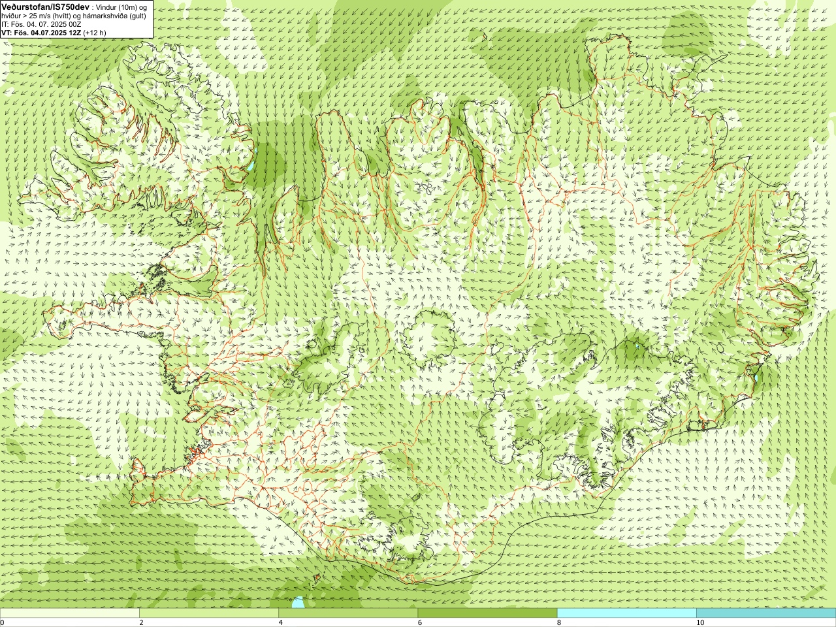
Task: Click the 6–8 m/s dark green legend swatch
Action: tap(487, 613)
